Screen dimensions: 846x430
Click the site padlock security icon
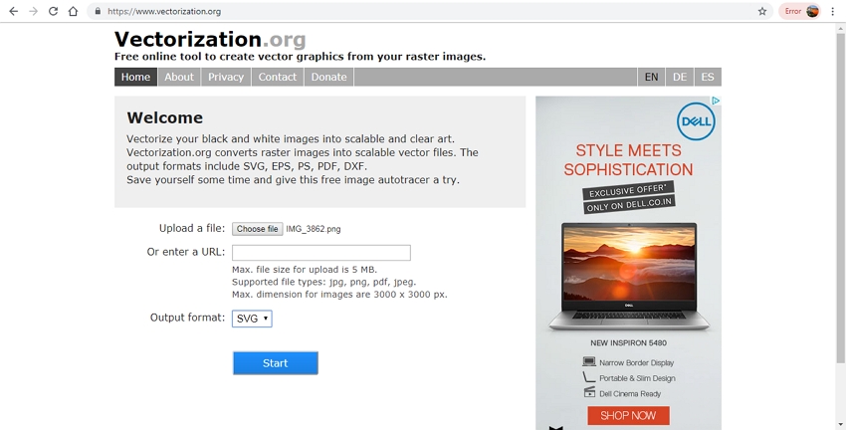click(x=97, y=12)
